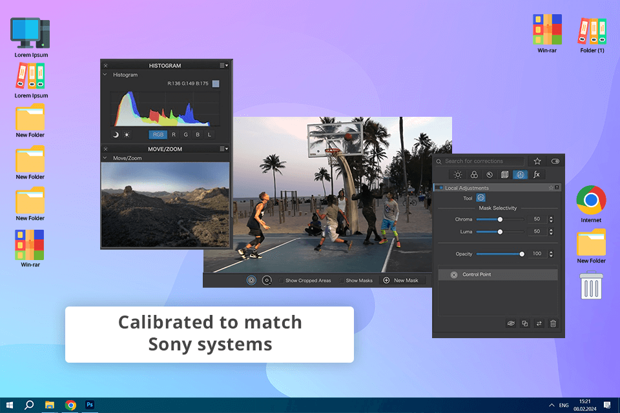The image size is (620, 413).
Task: Show highlight clipping with the sun icon
Action: pyautogui.click(x=127, y=135)
